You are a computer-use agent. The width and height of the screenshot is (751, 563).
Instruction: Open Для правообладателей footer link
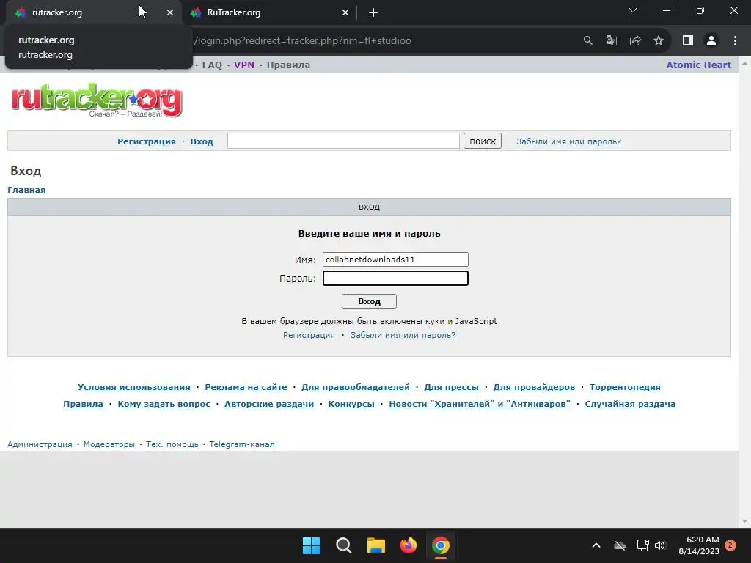356,387
